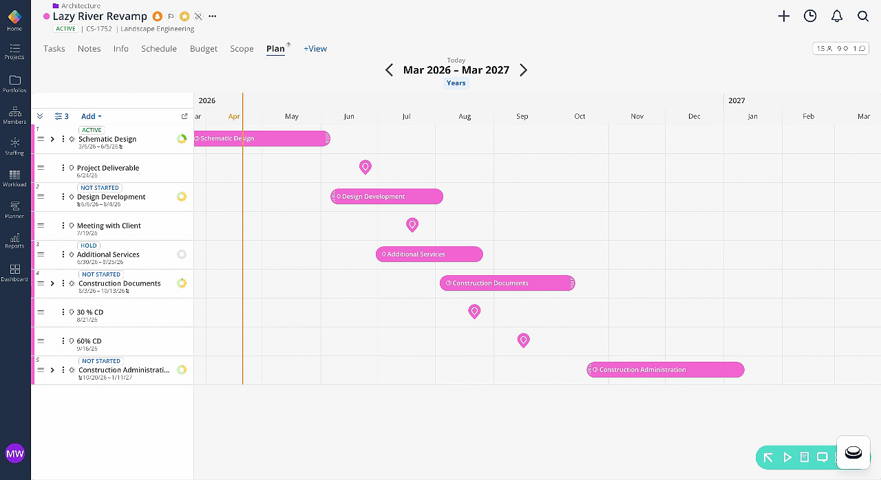Toggle the gold star favorite icon

click(x=184, y=16)
